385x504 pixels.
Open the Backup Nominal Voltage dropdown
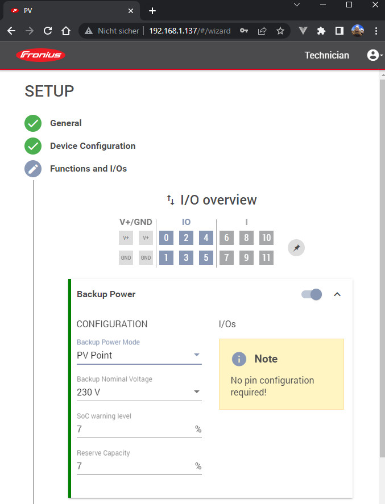139,392
